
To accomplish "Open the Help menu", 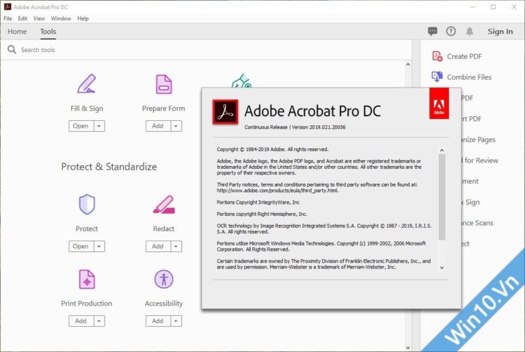I will tap(83, 18).
